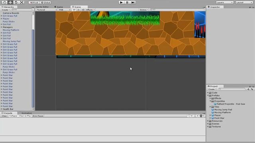Image resolution: width=255 pixels, height=143 pixels.
Task: Switch to the Animation tab
Action: (25, 113)
